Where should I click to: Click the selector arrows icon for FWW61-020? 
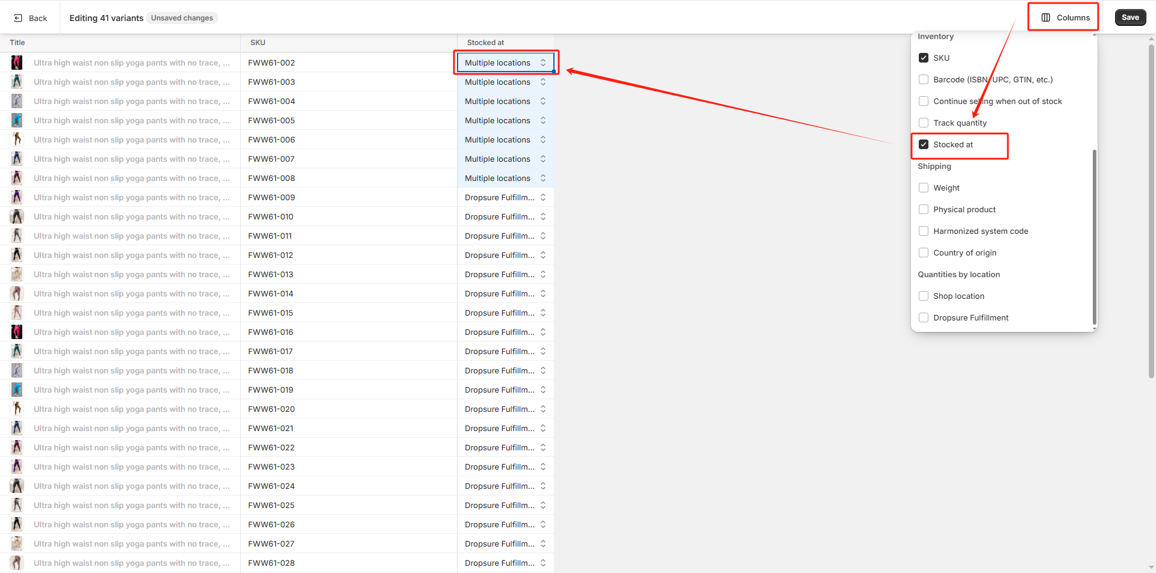pyautogui.click(x=543, y=409)
